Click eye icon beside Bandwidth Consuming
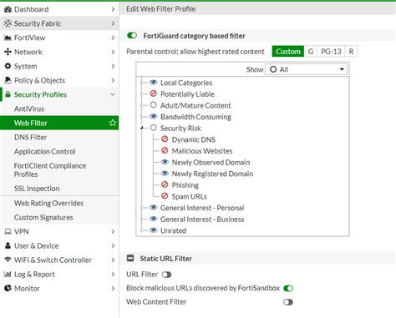The height and width of the screenshot is (318, 396). [153, 117]
